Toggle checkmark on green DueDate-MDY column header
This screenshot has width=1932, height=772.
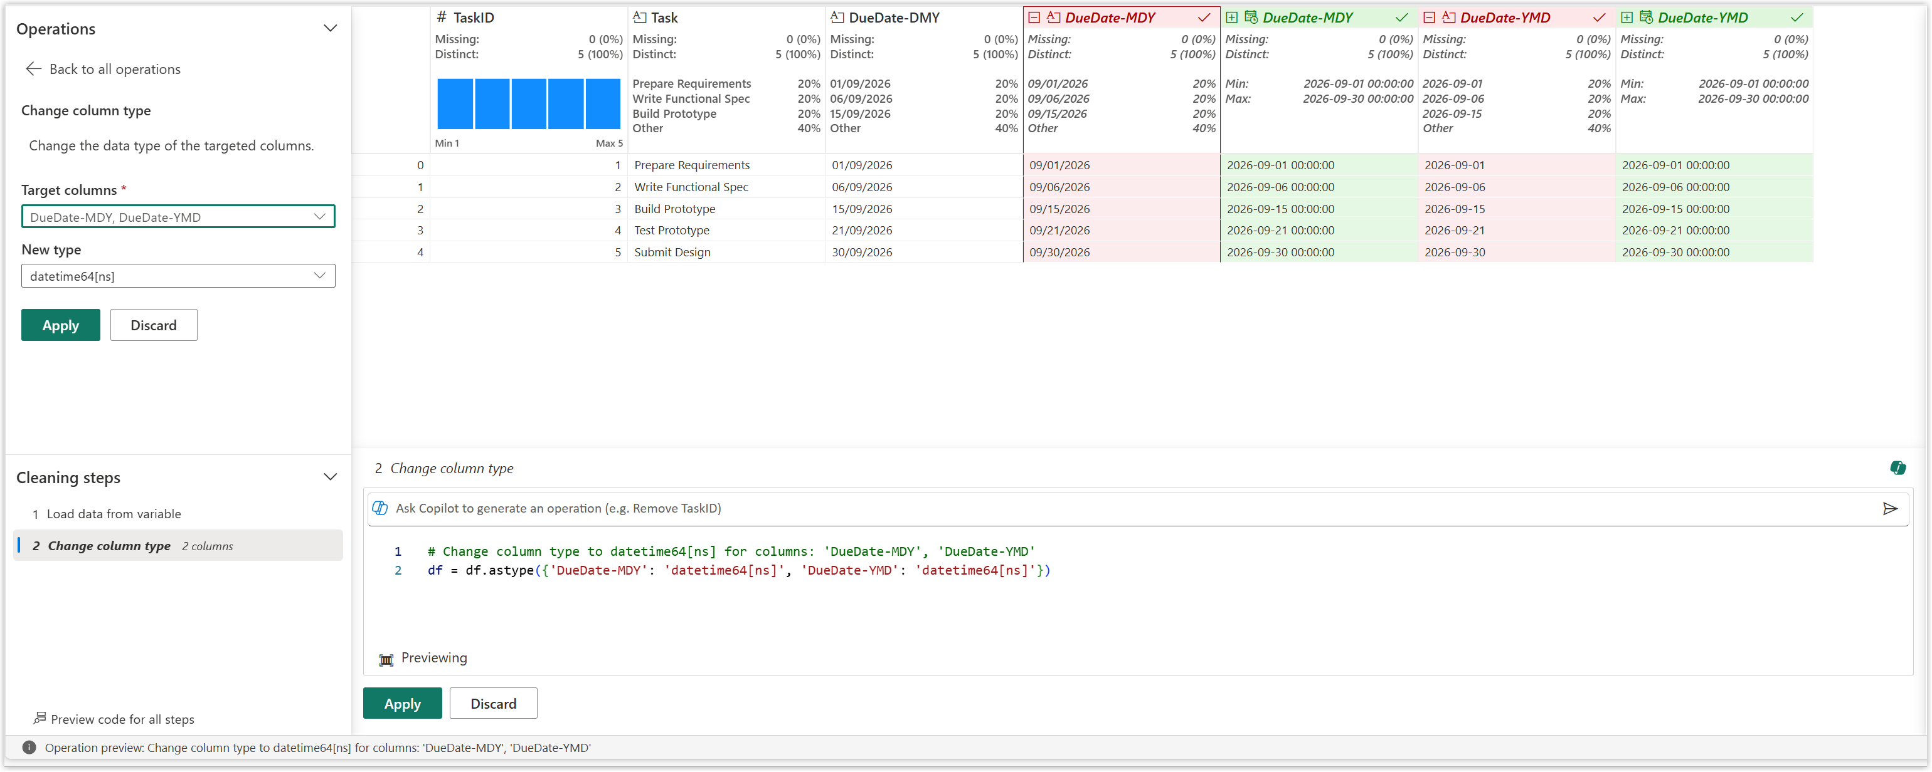point(1401,18)
